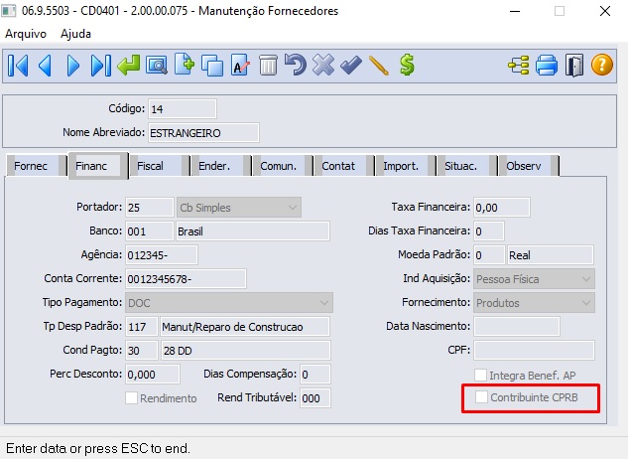Open the green dollar sign icon
Screen dimensions: 628x459
point(407,66)
